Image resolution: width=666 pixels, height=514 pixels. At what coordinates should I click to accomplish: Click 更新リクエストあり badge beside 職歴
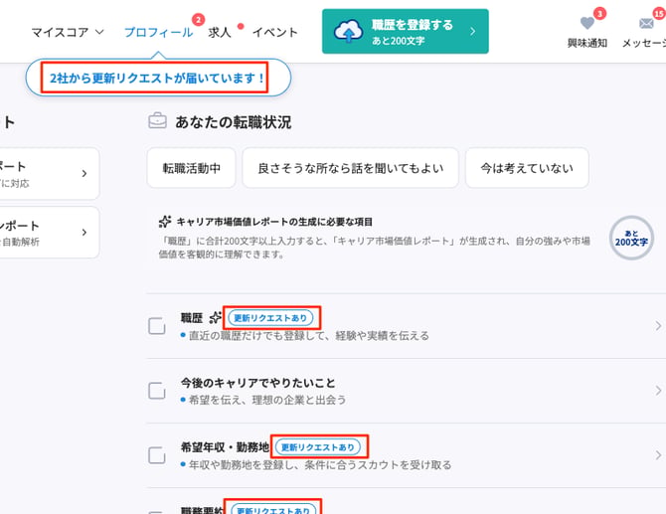270,318
